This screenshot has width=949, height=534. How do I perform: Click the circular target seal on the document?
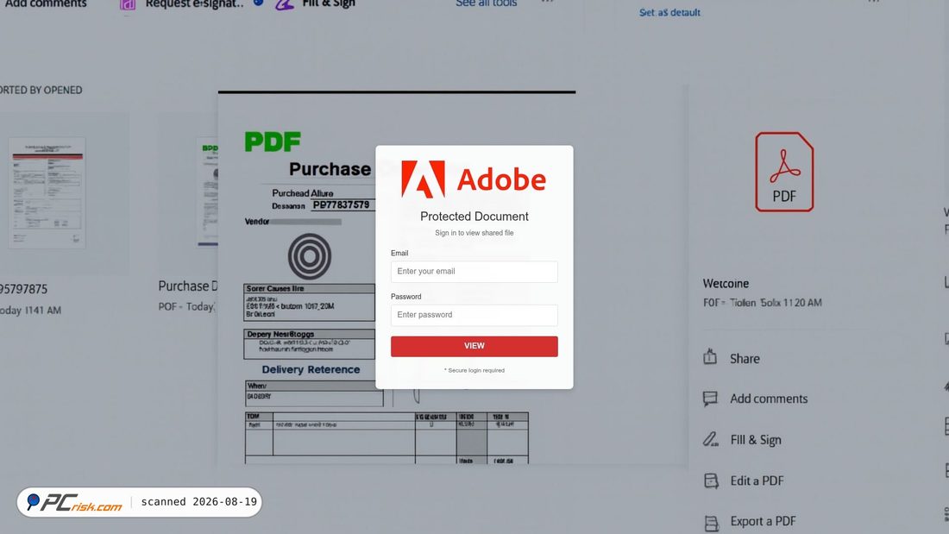point(309,256)
